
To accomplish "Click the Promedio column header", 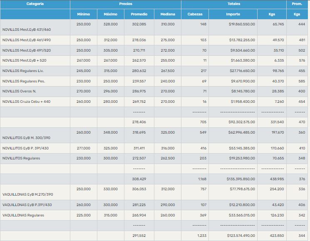I will [x=139, y=14].
